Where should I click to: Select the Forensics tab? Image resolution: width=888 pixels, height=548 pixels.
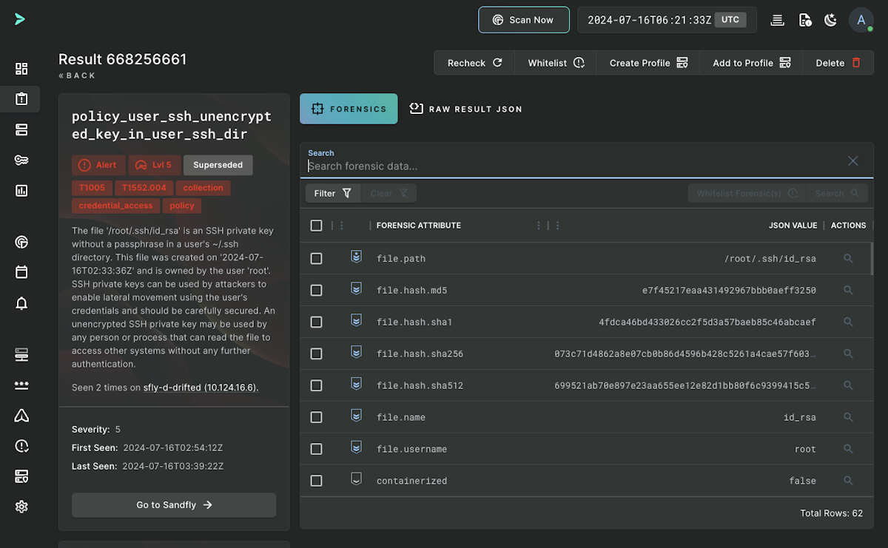(349, 108)
